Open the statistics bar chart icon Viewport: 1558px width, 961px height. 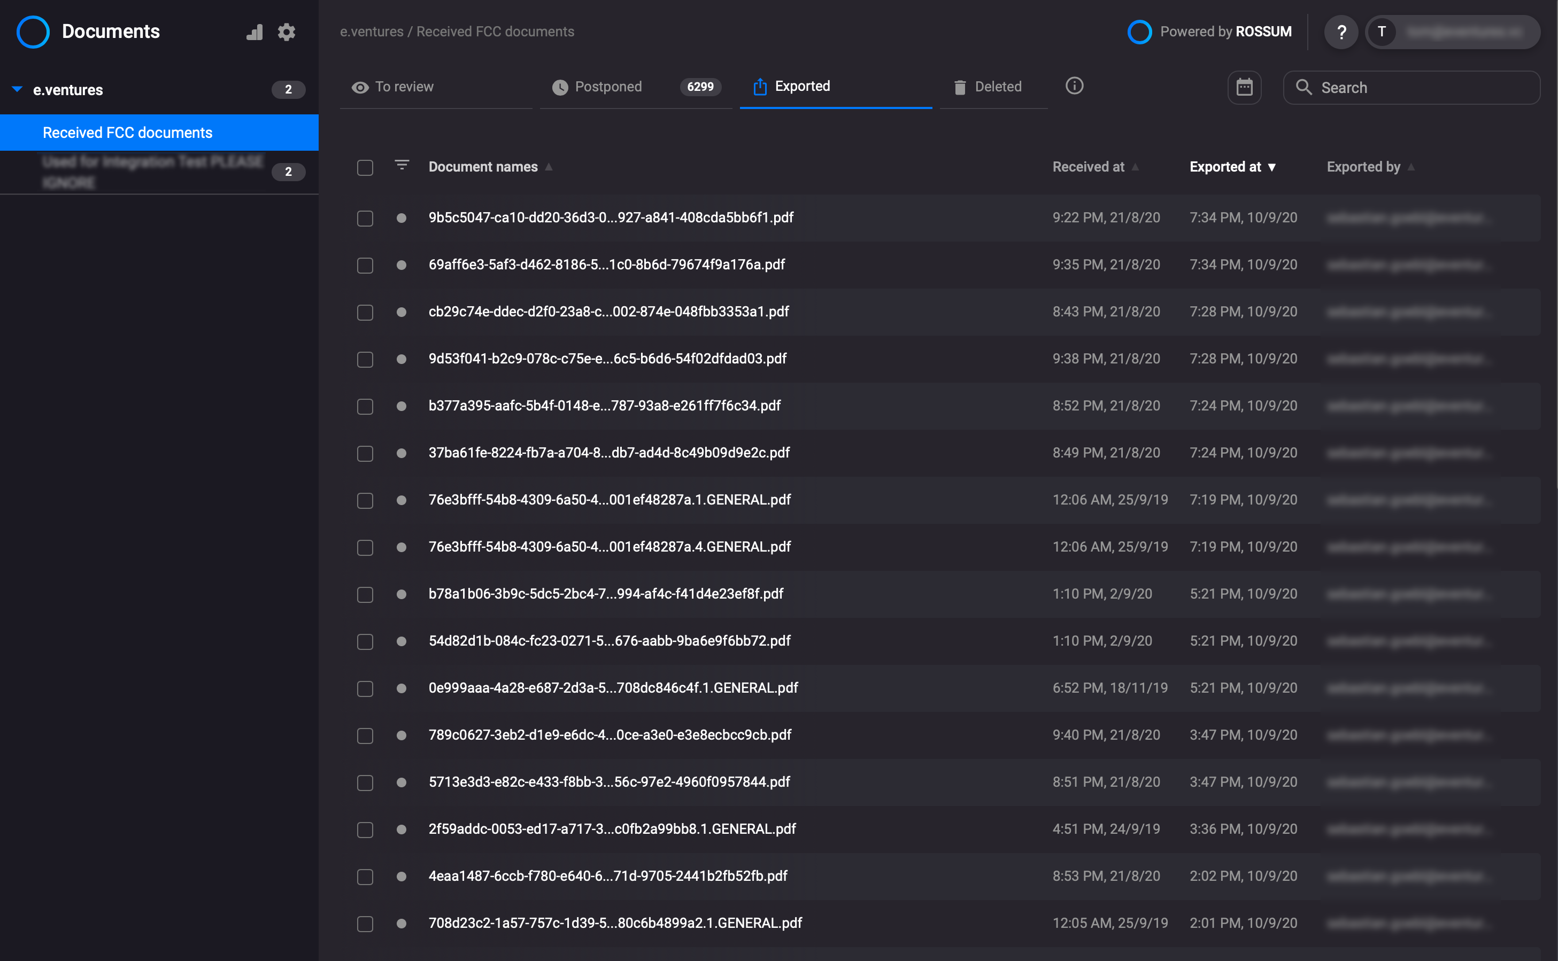[x=254, y=32]
